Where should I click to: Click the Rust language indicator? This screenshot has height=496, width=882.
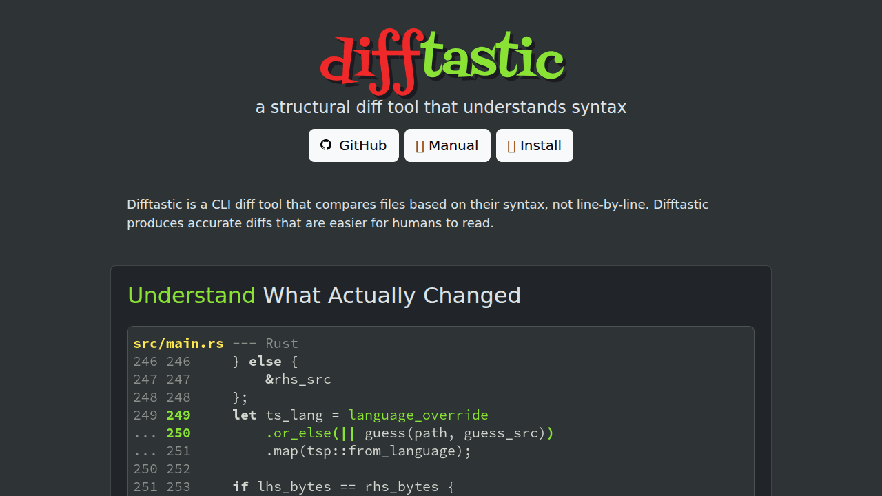[281, 343]
